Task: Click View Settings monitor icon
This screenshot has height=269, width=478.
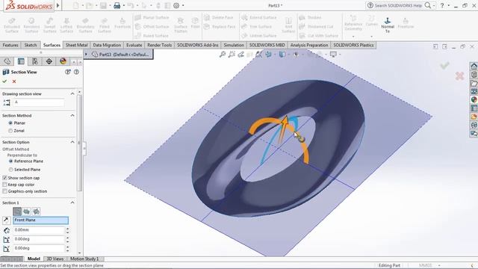Action: point(333,55)
